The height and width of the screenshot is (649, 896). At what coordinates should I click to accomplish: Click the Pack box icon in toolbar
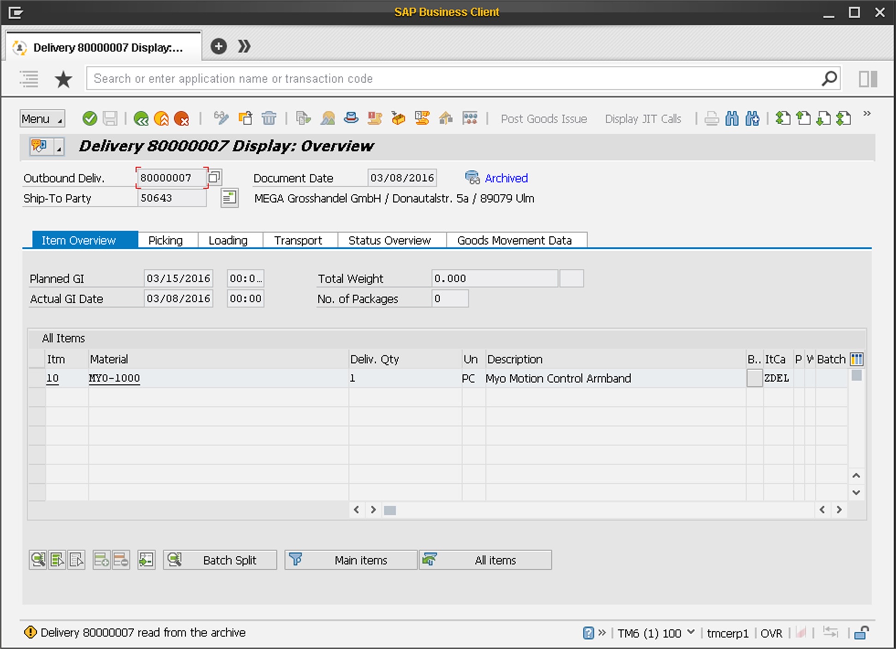click(398, 118)
